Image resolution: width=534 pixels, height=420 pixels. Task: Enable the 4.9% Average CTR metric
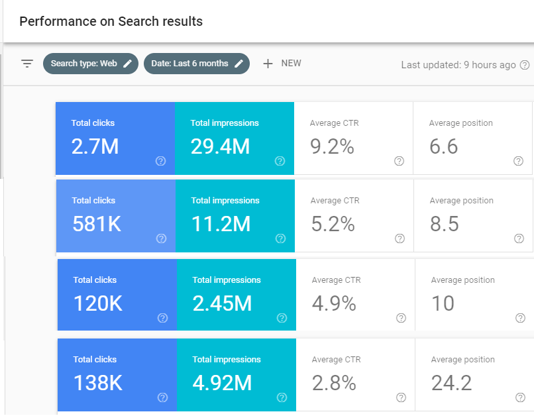click(355, 295)
